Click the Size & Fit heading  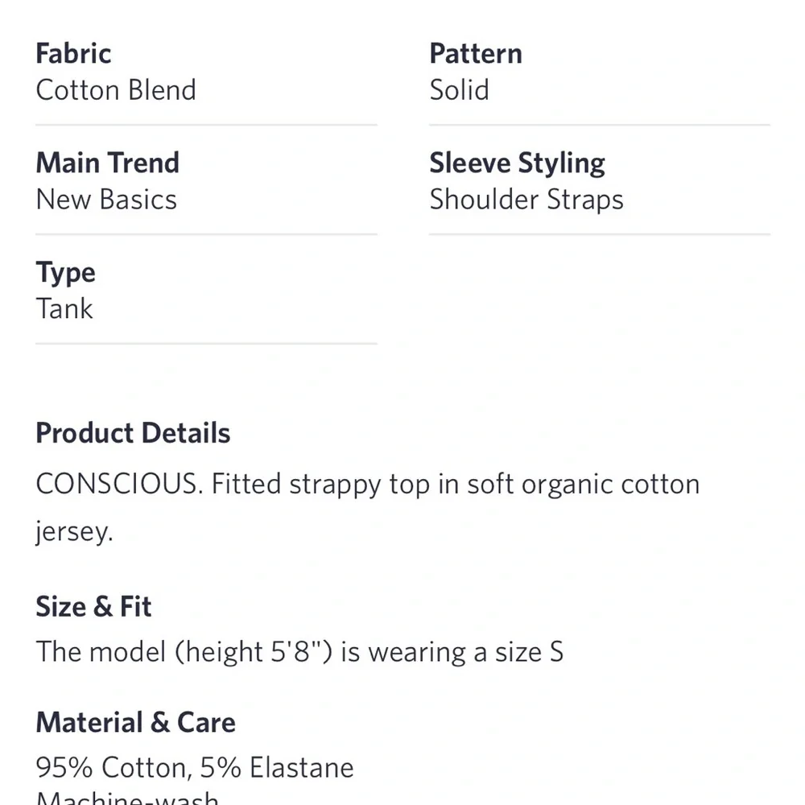93,607
